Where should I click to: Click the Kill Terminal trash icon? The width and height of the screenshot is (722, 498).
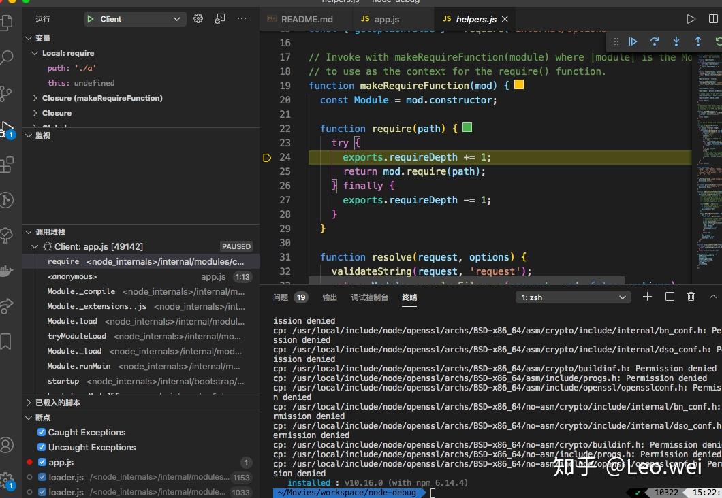pos(691,296)
